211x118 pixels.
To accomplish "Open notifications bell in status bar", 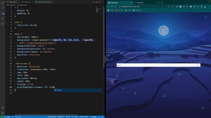I will coord(102,117).
